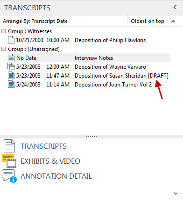Click the Susan Sheridan transcript document icon
Image resolution: width=183 pixels, height=202 pixels.
[x=11, y=75]
